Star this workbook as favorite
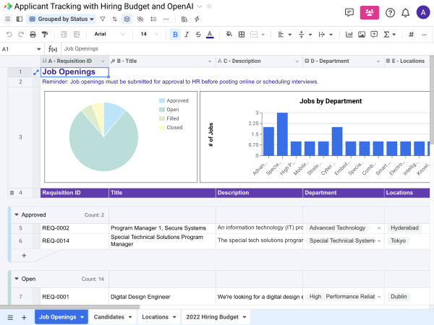The height and width of the screenshot is (325, 434). click(209, 6)
